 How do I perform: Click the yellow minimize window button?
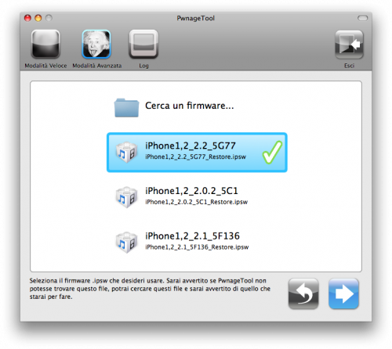38,18
